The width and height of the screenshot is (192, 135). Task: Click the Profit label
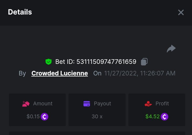(162, 103)
